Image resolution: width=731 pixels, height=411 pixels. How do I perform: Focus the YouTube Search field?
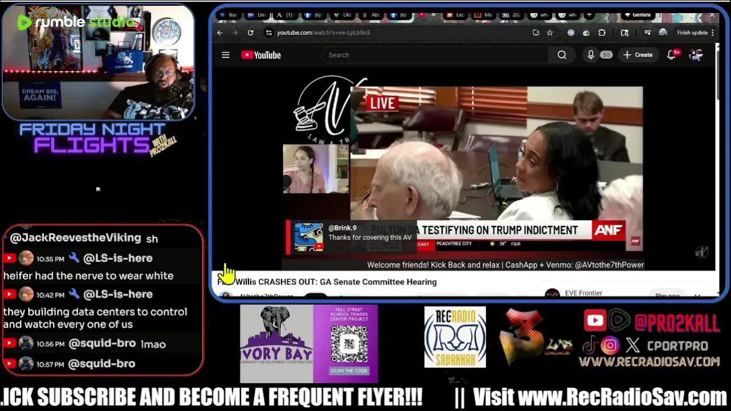[435, 55]
